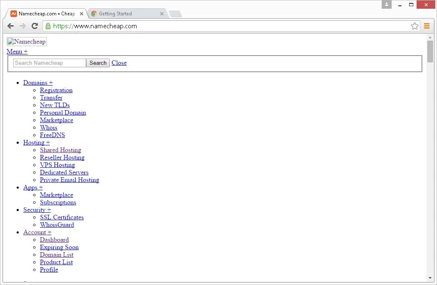Open Marketplace under Domains
Viewport: 437px width, 285px height.
coord(56,120)
